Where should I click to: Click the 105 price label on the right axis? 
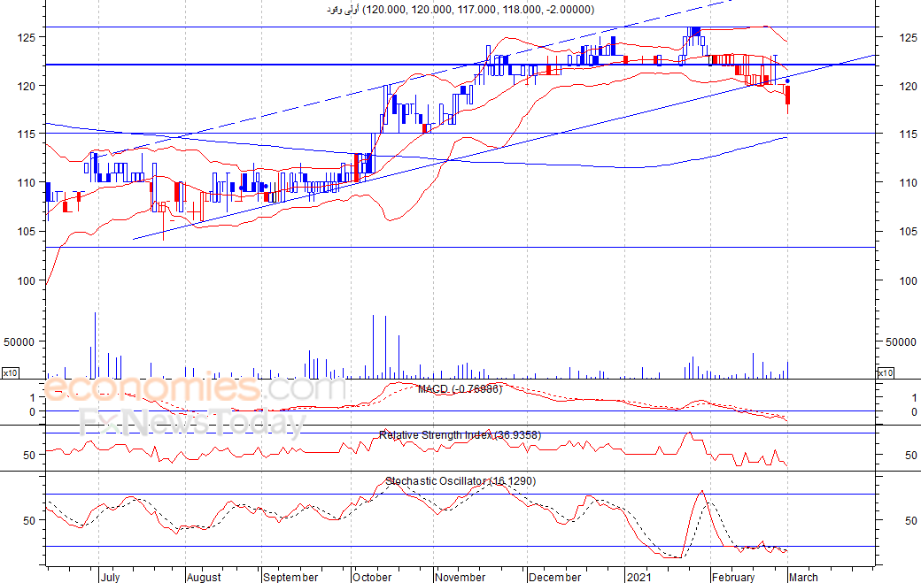click(908, 232)
